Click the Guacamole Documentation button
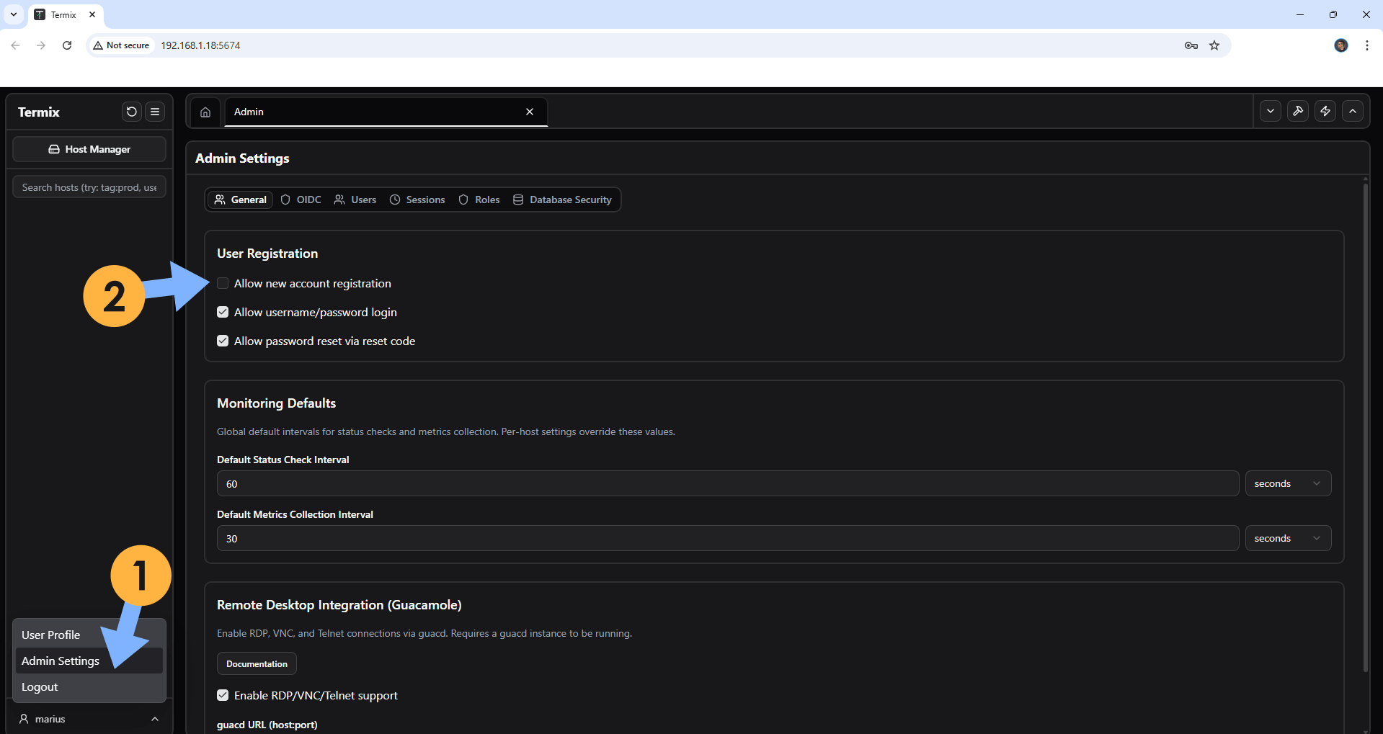The width and height of the screenshot is (1383, 734). pyautogui.click(x=257, y=664)
